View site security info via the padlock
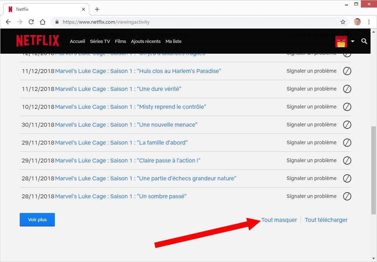The width and height of the screenshot is (377, 262). (x=57, y=22)
